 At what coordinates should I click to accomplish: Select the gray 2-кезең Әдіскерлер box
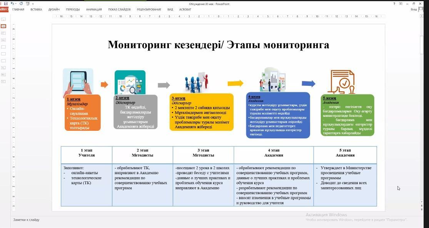pyautogui.click(x=135, y=112)
